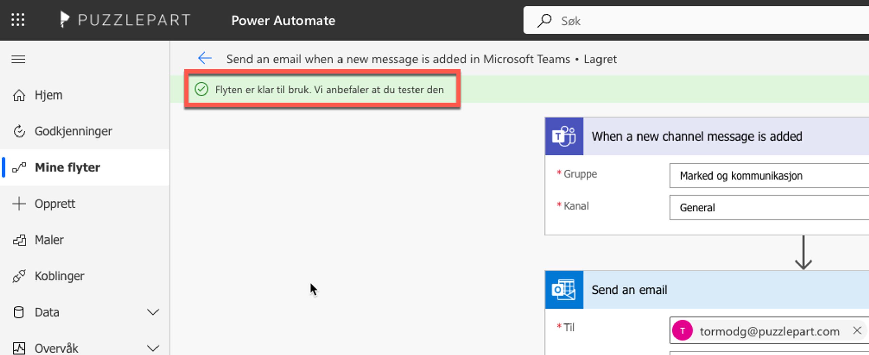The image size is (869, 355).
Task: Click the Outlook action icon
Action: click(x=564, y=290)
